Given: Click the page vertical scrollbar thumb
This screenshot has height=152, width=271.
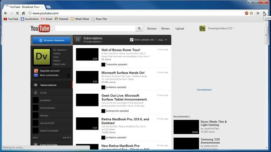Looking at the screenshot, I should 266,35.
